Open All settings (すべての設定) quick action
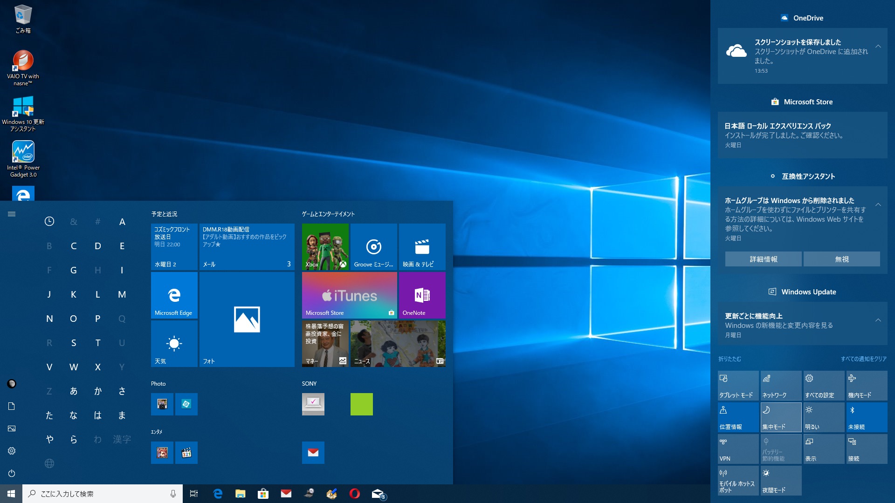The image size is (895, 503). (824, 386)
